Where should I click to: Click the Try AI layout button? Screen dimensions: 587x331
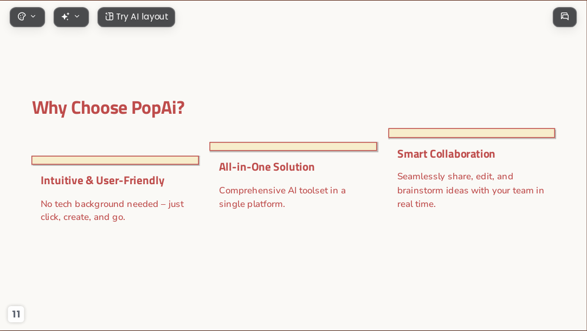tap(136, 17)
